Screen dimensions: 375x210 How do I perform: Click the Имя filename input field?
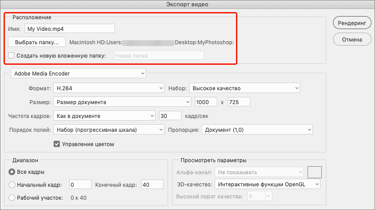pyautogui.click(x=69, y=29)
